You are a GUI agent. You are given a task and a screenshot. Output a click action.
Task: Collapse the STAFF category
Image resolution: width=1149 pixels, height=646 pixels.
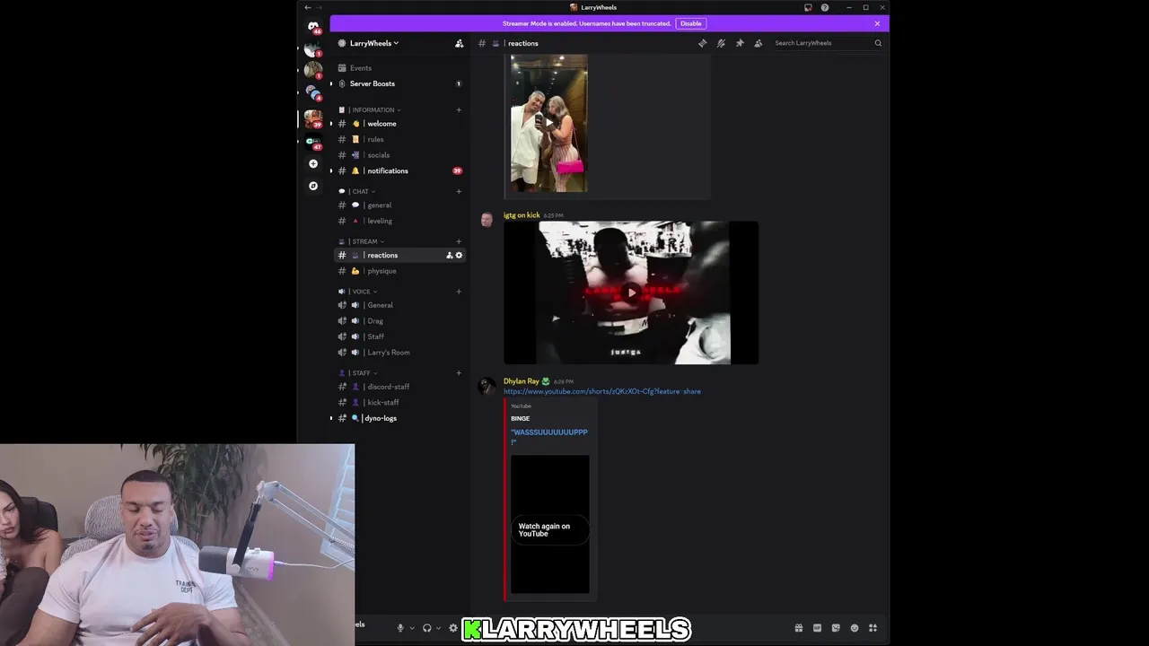coord(358,373)
